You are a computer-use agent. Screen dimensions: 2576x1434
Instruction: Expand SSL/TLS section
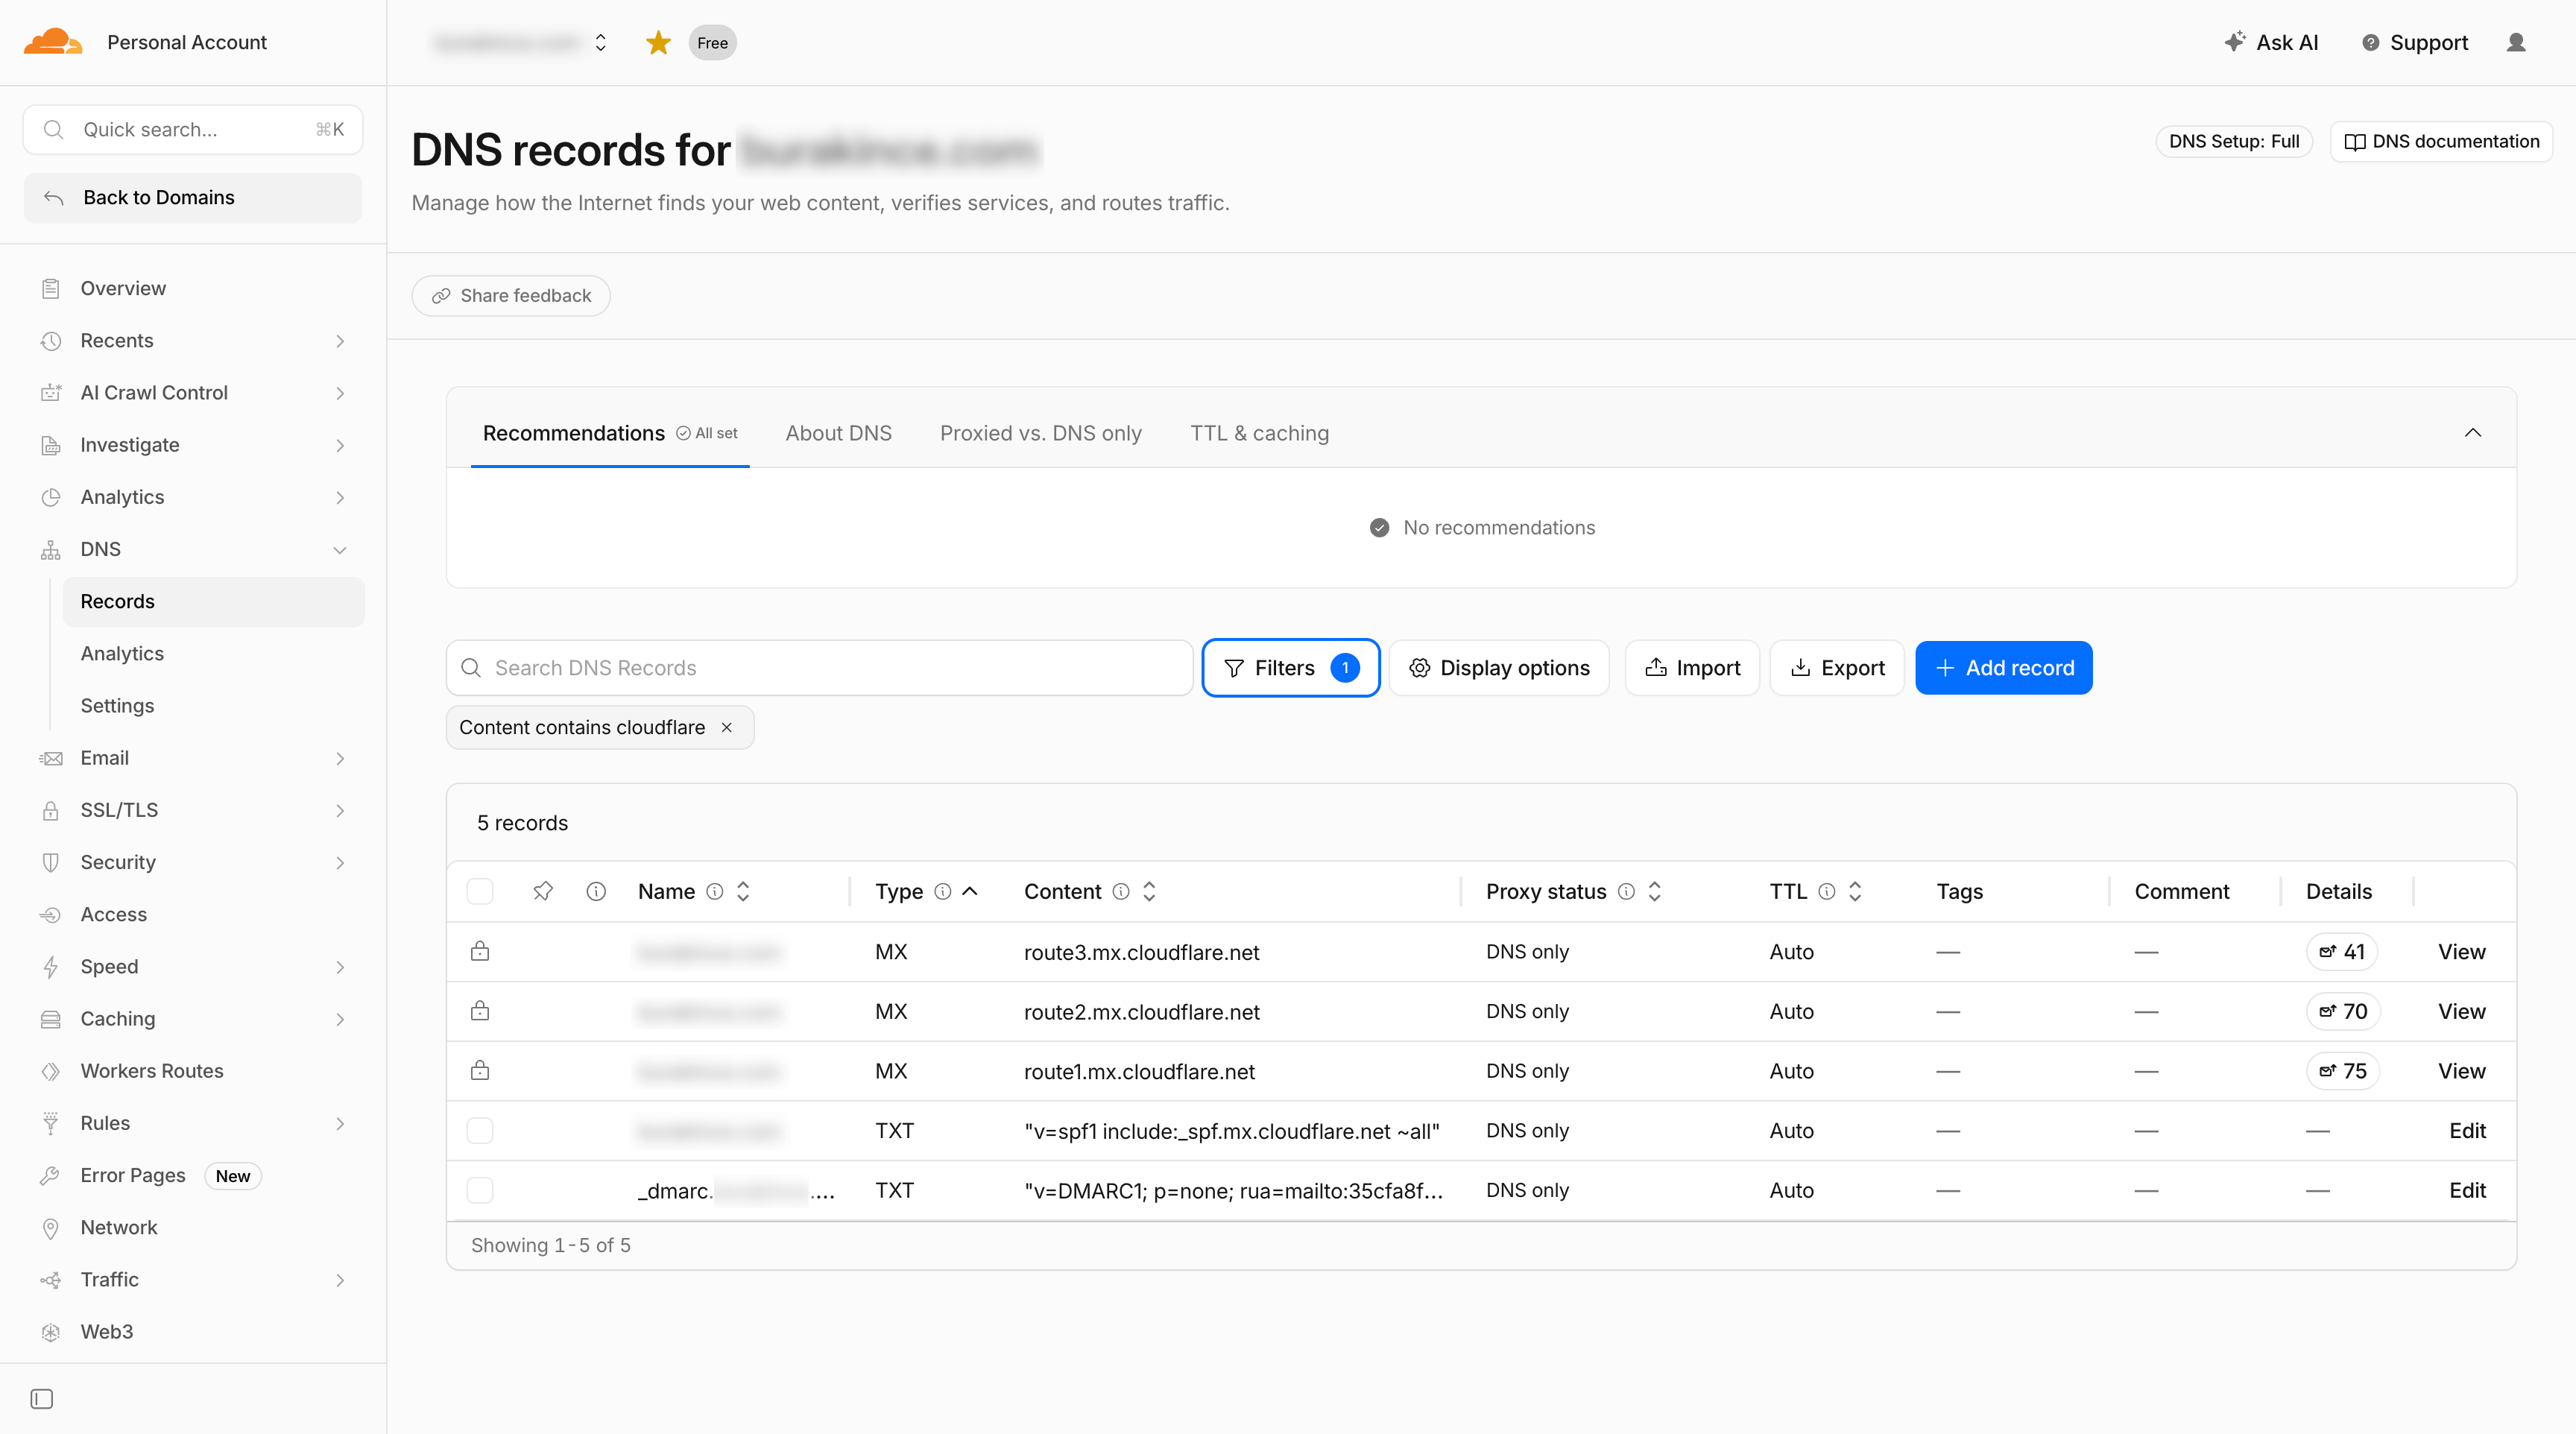(x=340, y=810)
